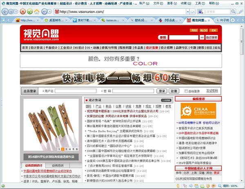This screenshot has height=189, width=245.
Task: Focus the 用户名 input field
Action: 76,91
